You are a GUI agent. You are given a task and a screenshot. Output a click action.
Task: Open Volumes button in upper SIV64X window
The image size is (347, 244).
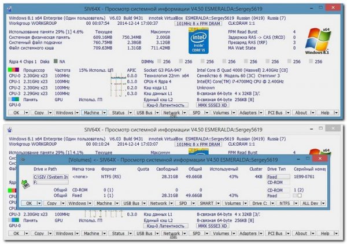pyautogui.click(x=221, y=113)
